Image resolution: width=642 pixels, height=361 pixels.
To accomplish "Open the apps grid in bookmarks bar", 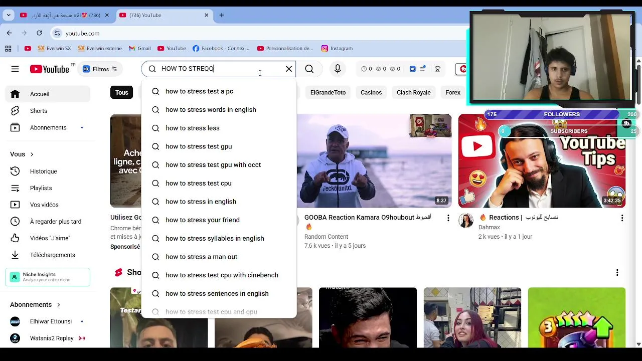I will [8, 49].
